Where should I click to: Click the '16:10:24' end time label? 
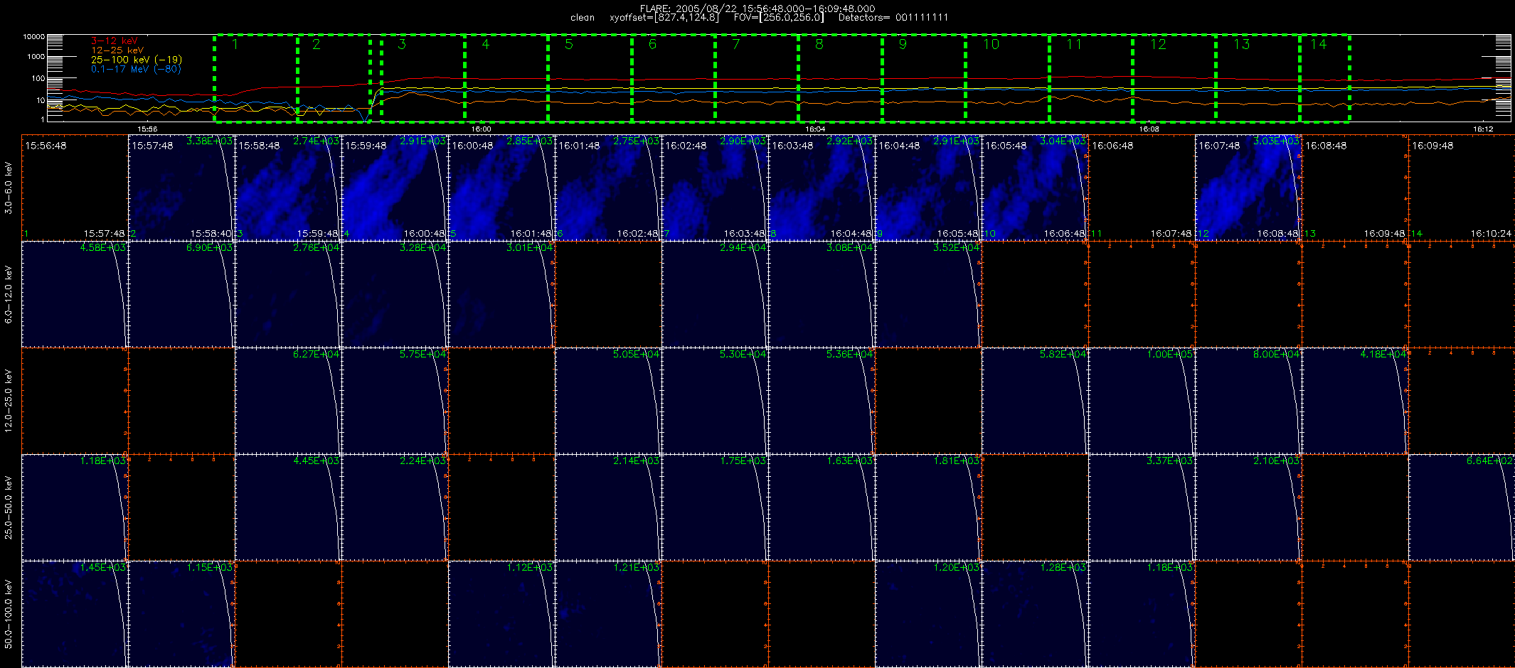[1492, 233]
